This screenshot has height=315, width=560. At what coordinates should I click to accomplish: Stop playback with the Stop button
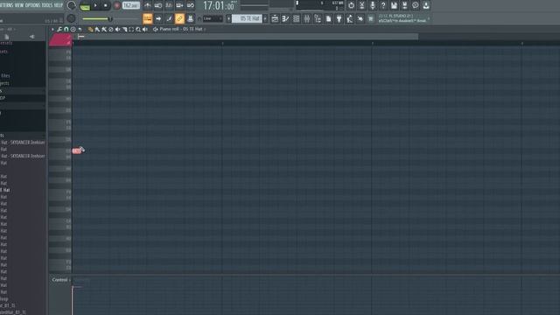pos(105,6)
